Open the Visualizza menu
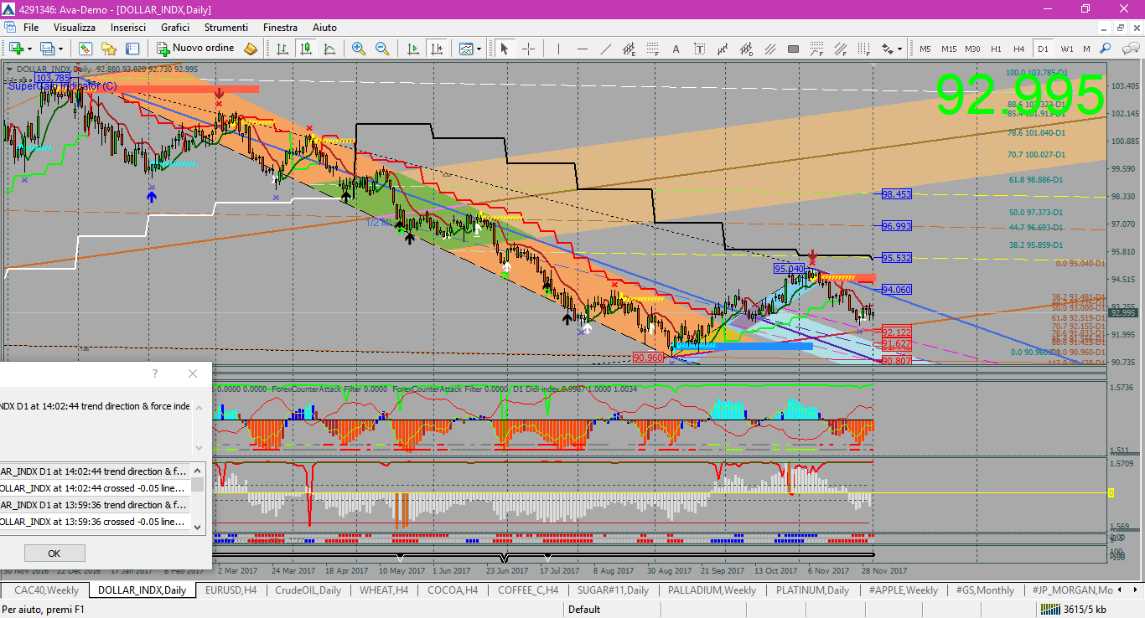The height and width of the screenshot is (618, 1145). [x=75, y=28]
